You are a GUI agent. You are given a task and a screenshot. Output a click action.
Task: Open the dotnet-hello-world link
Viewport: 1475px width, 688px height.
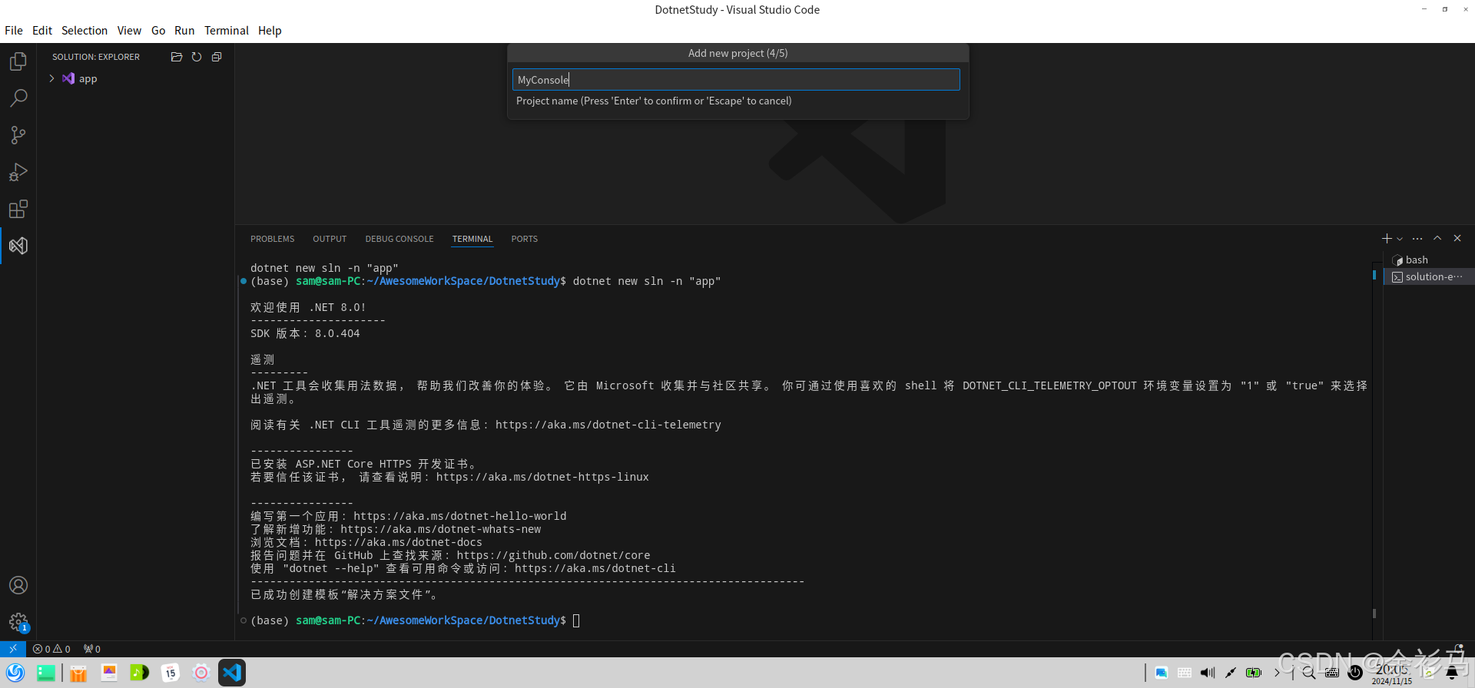[459, 516]
